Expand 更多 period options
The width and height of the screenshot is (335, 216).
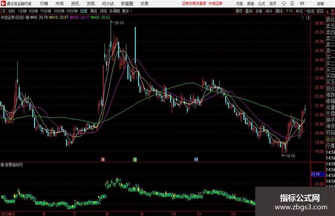[x=127, y=11]
